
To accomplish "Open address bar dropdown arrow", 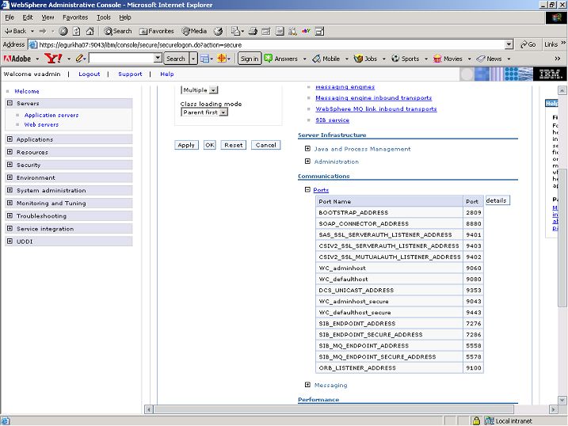I will coord(509,44).
